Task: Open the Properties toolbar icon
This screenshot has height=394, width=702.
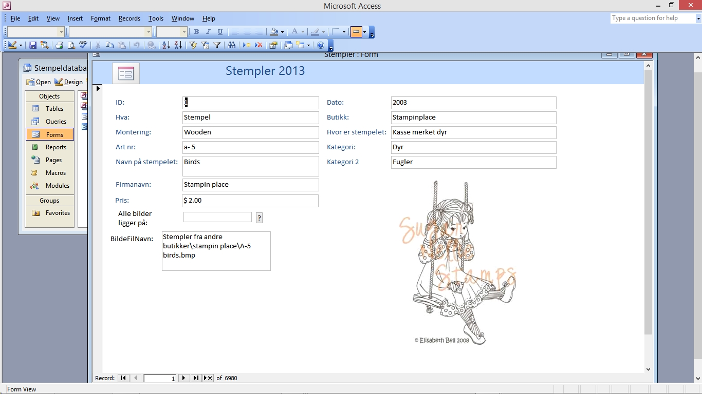Action: tap(273, 45)
